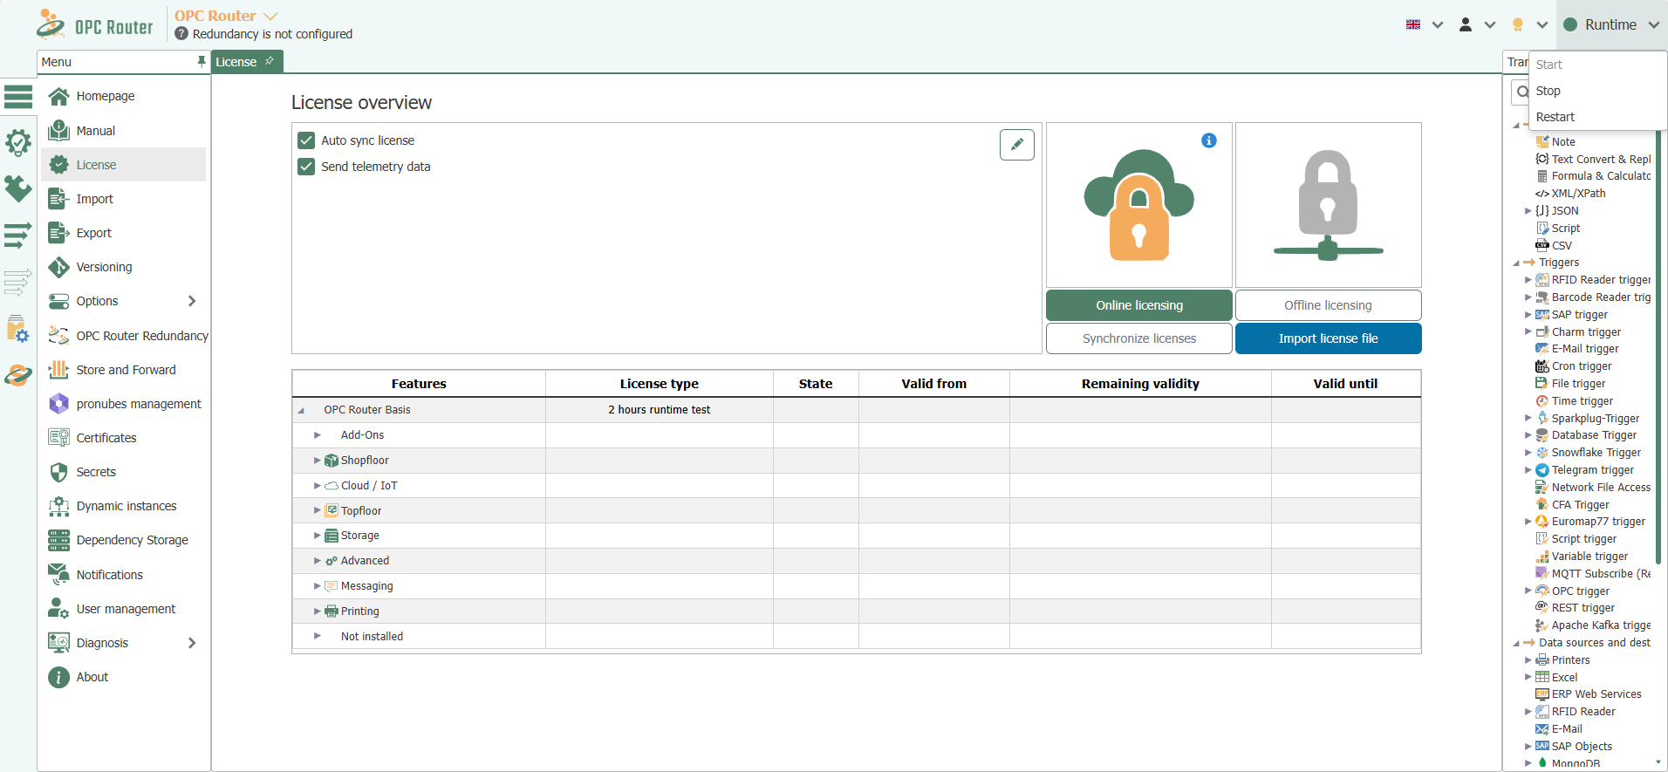This screenshot has width=1668, height=772.
Task: Expand the Advanced feature row
Action: [318, 561]
